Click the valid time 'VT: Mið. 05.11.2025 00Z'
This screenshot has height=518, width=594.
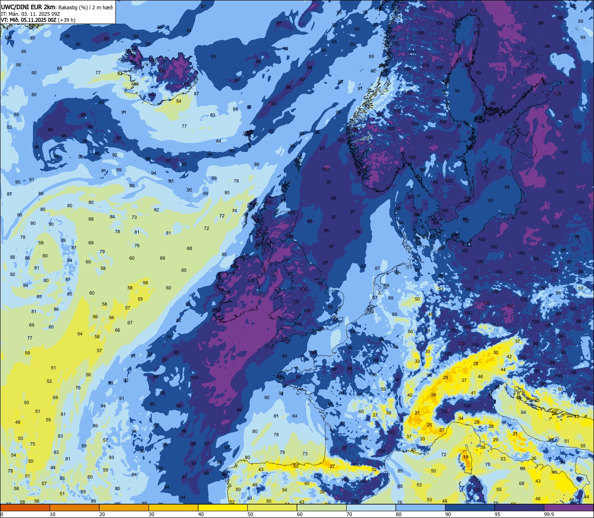click(x=28, y=20)
